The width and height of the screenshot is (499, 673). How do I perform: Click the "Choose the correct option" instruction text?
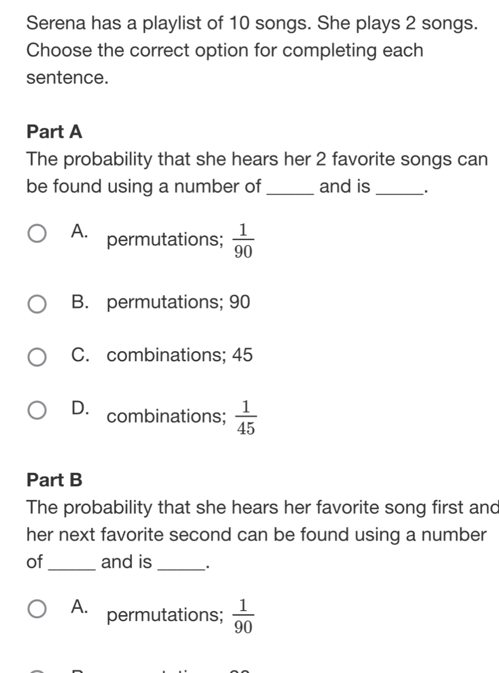[x=224, y=51]
